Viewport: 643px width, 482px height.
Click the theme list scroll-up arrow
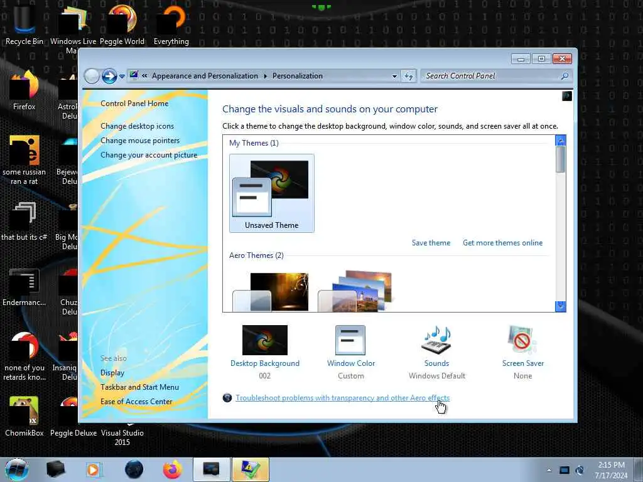click(x=561, y=141)
